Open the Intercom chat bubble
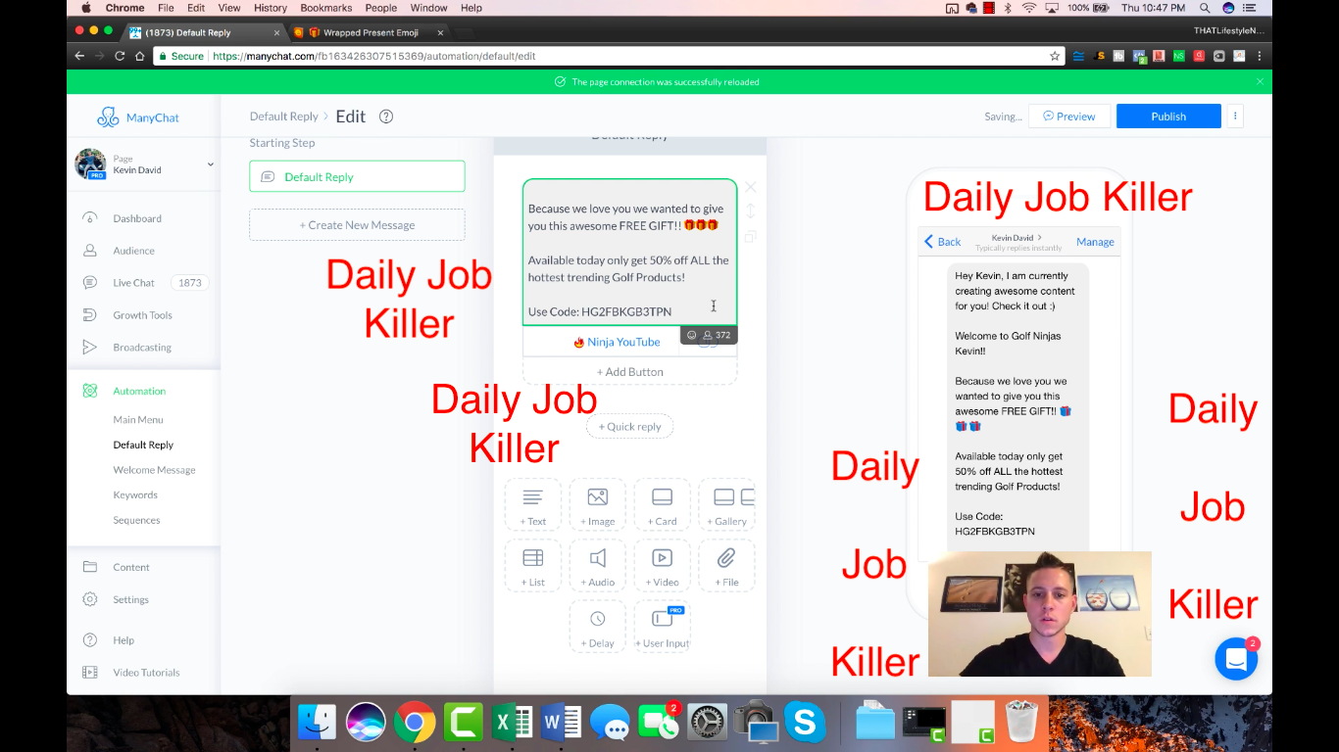This screenshot has height=752, width=1339. (x=1236, y=659)
